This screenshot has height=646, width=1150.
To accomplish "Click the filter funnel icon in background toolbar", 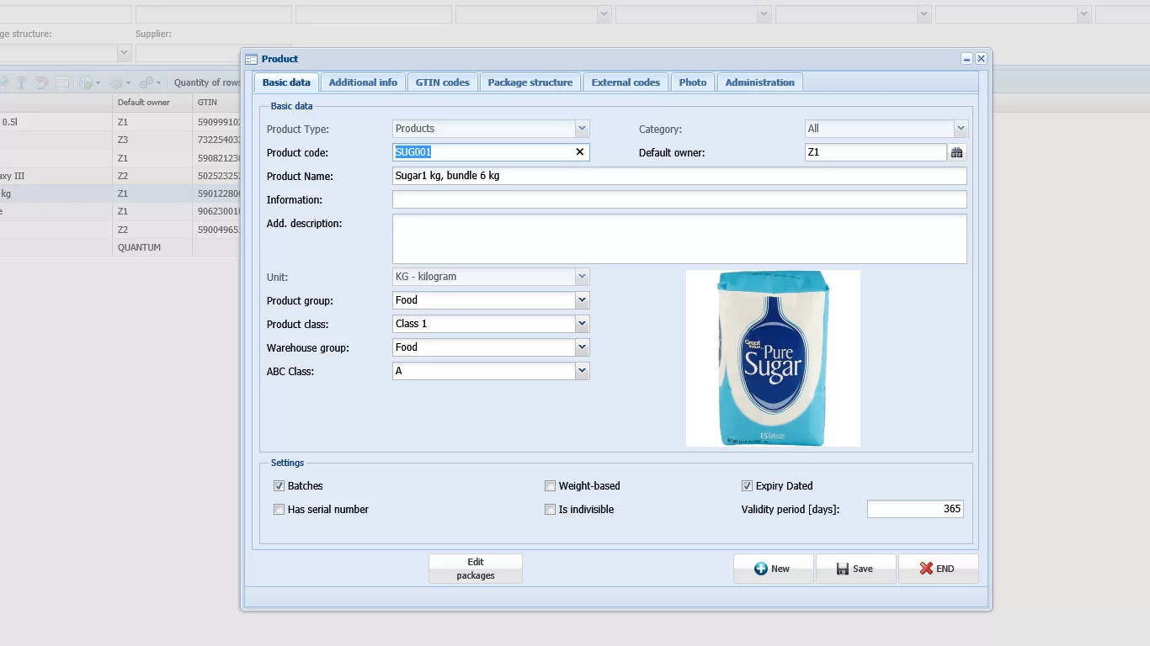I will [22, 82].
